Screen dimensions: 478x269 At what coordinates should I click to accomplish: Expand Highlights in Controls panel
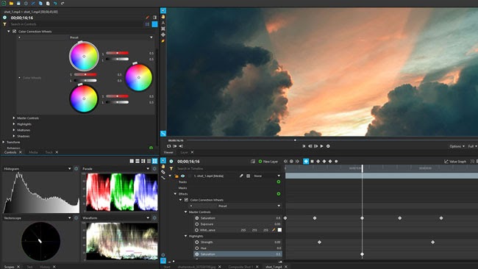tap(14, 124)
